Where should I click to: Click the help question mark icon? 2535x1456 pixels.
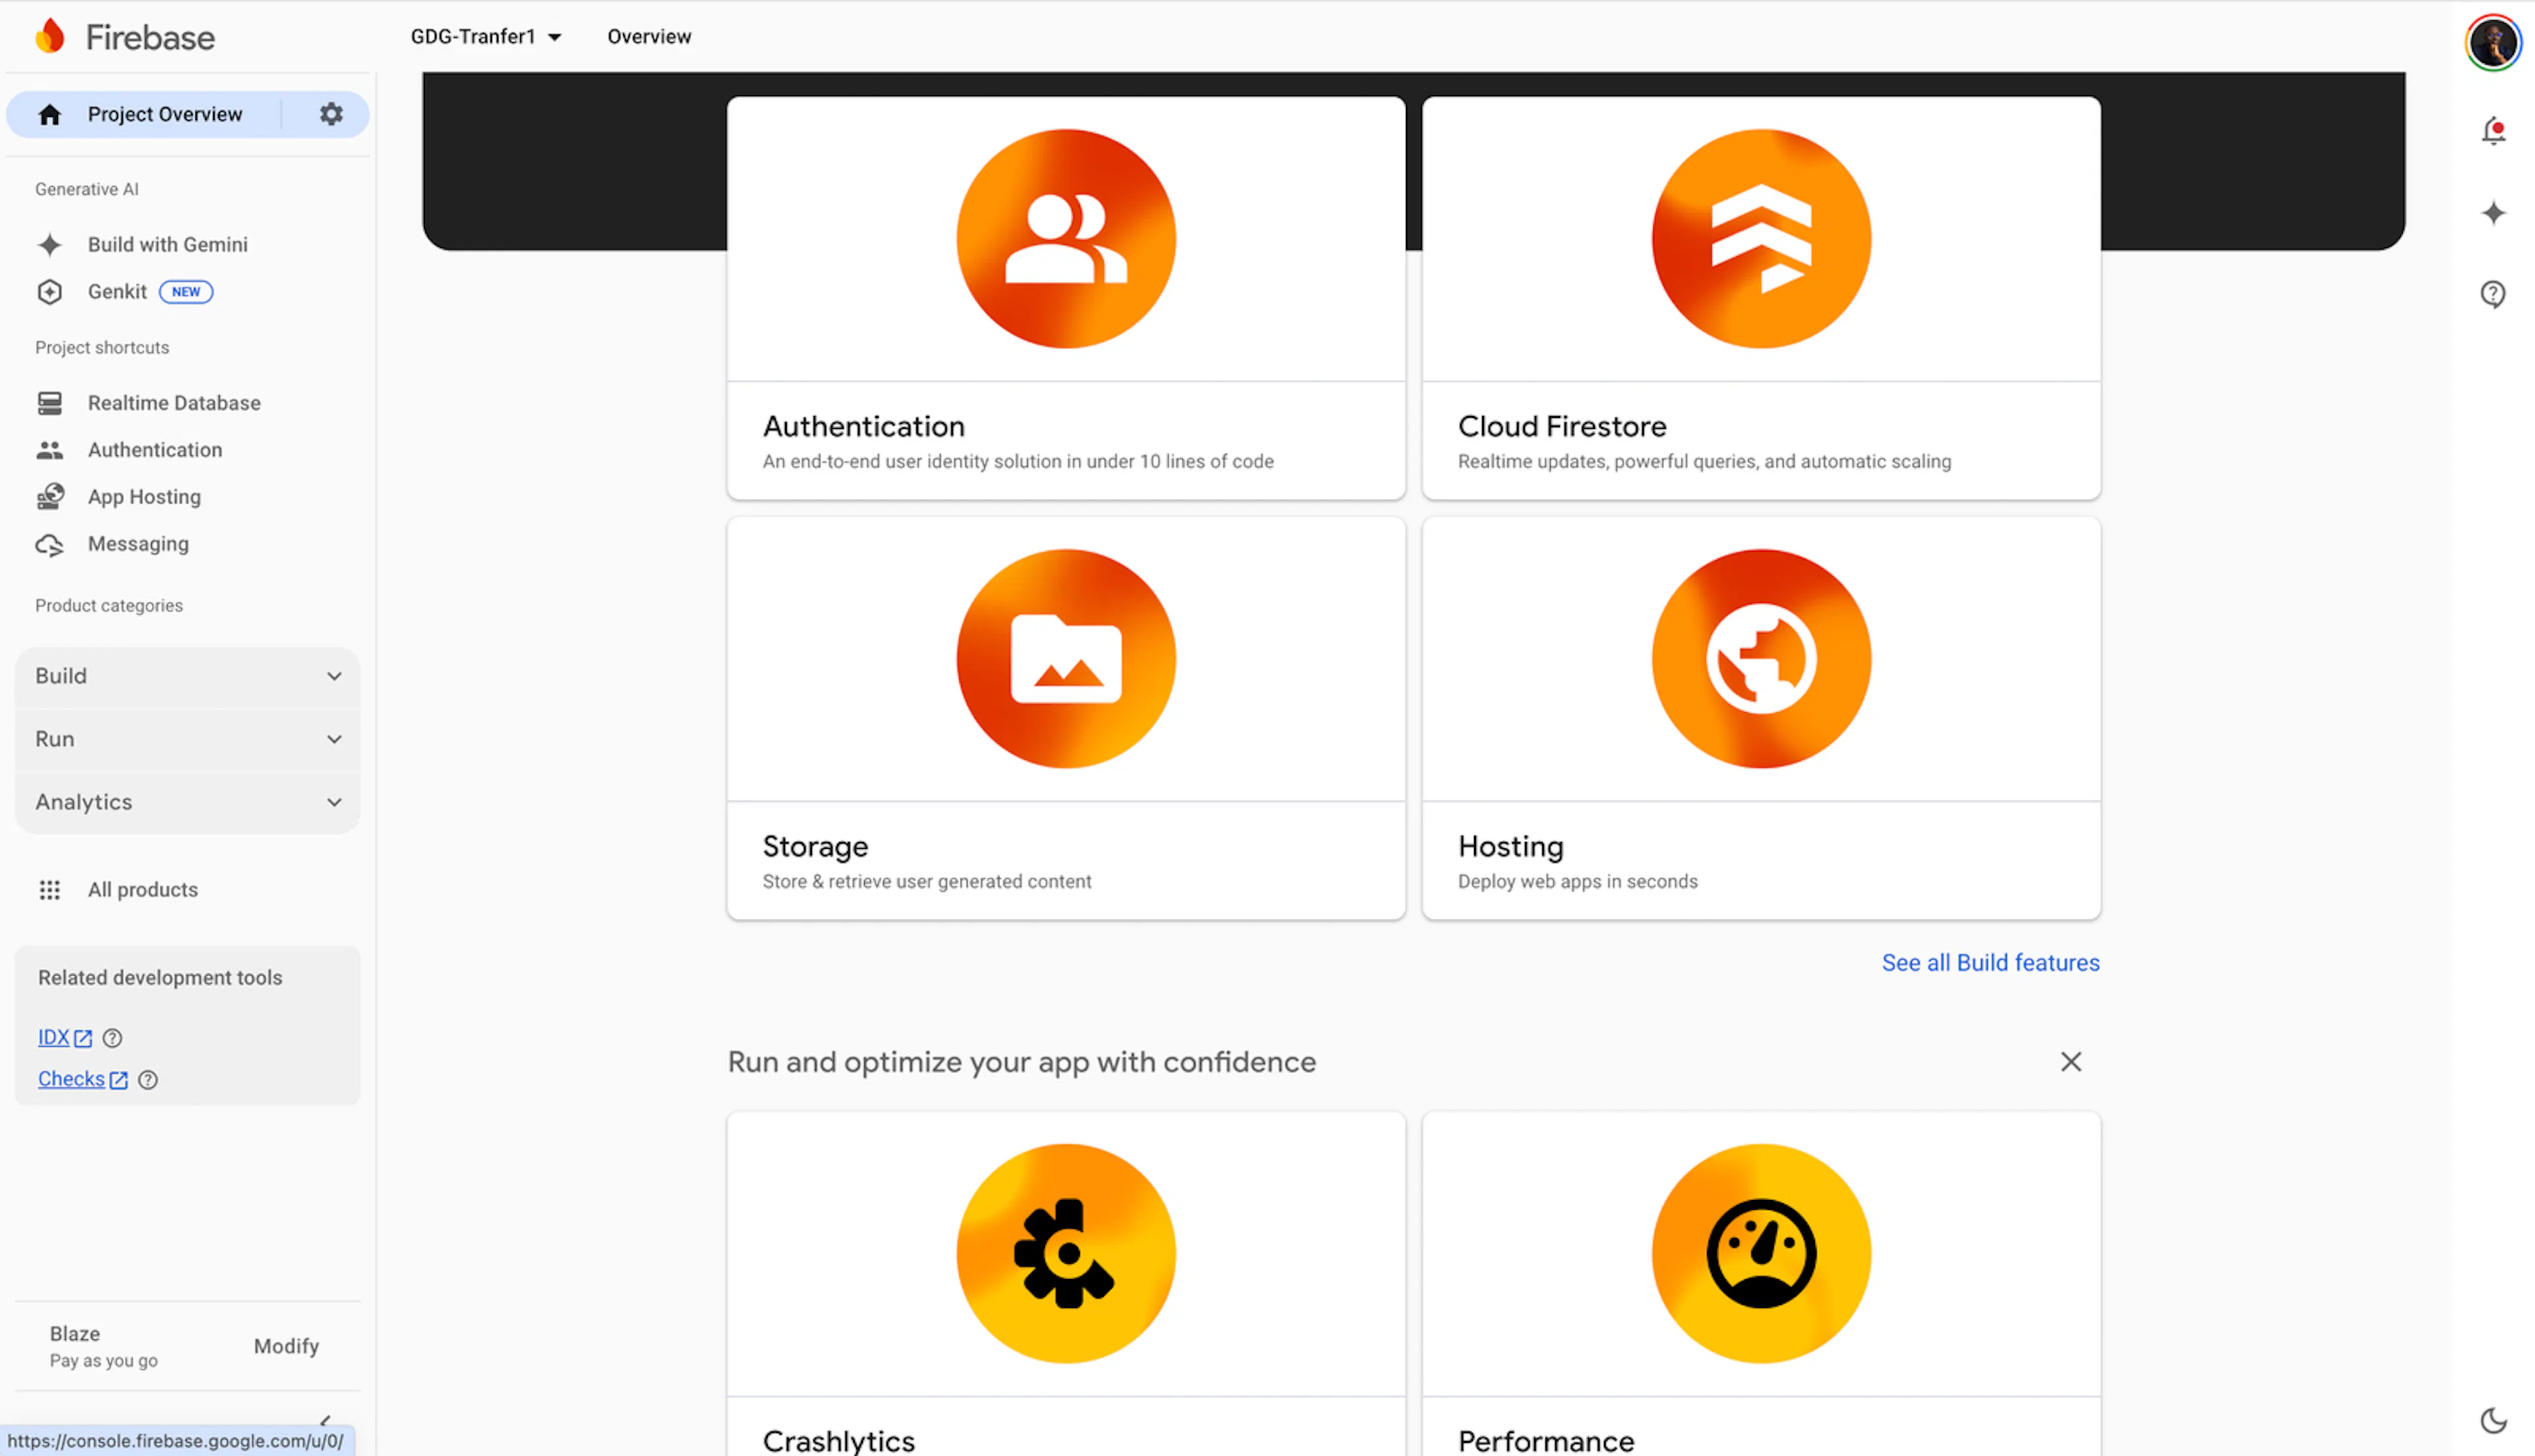pos(2493,294)
